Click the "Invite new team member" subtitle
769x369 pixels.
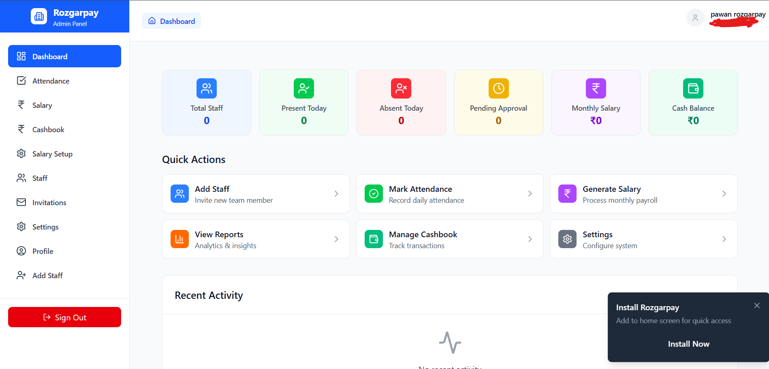234,200
